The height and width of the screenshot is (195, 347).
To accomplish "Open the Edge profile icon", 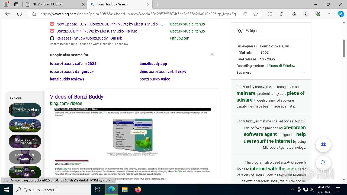I will coord(7,4).
